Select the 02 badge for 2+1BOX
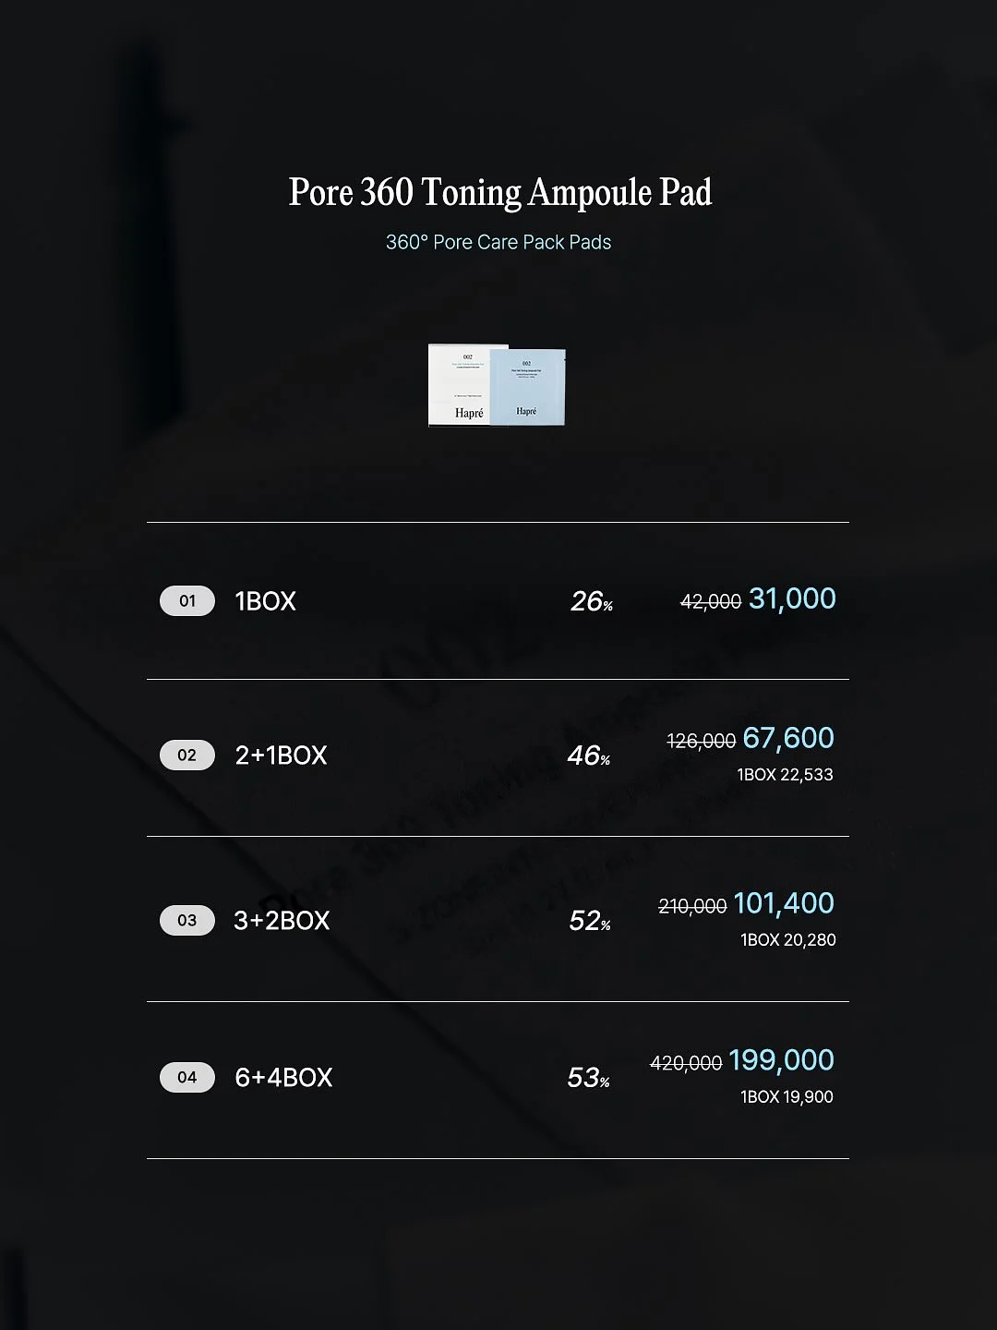 coord(187,756)
